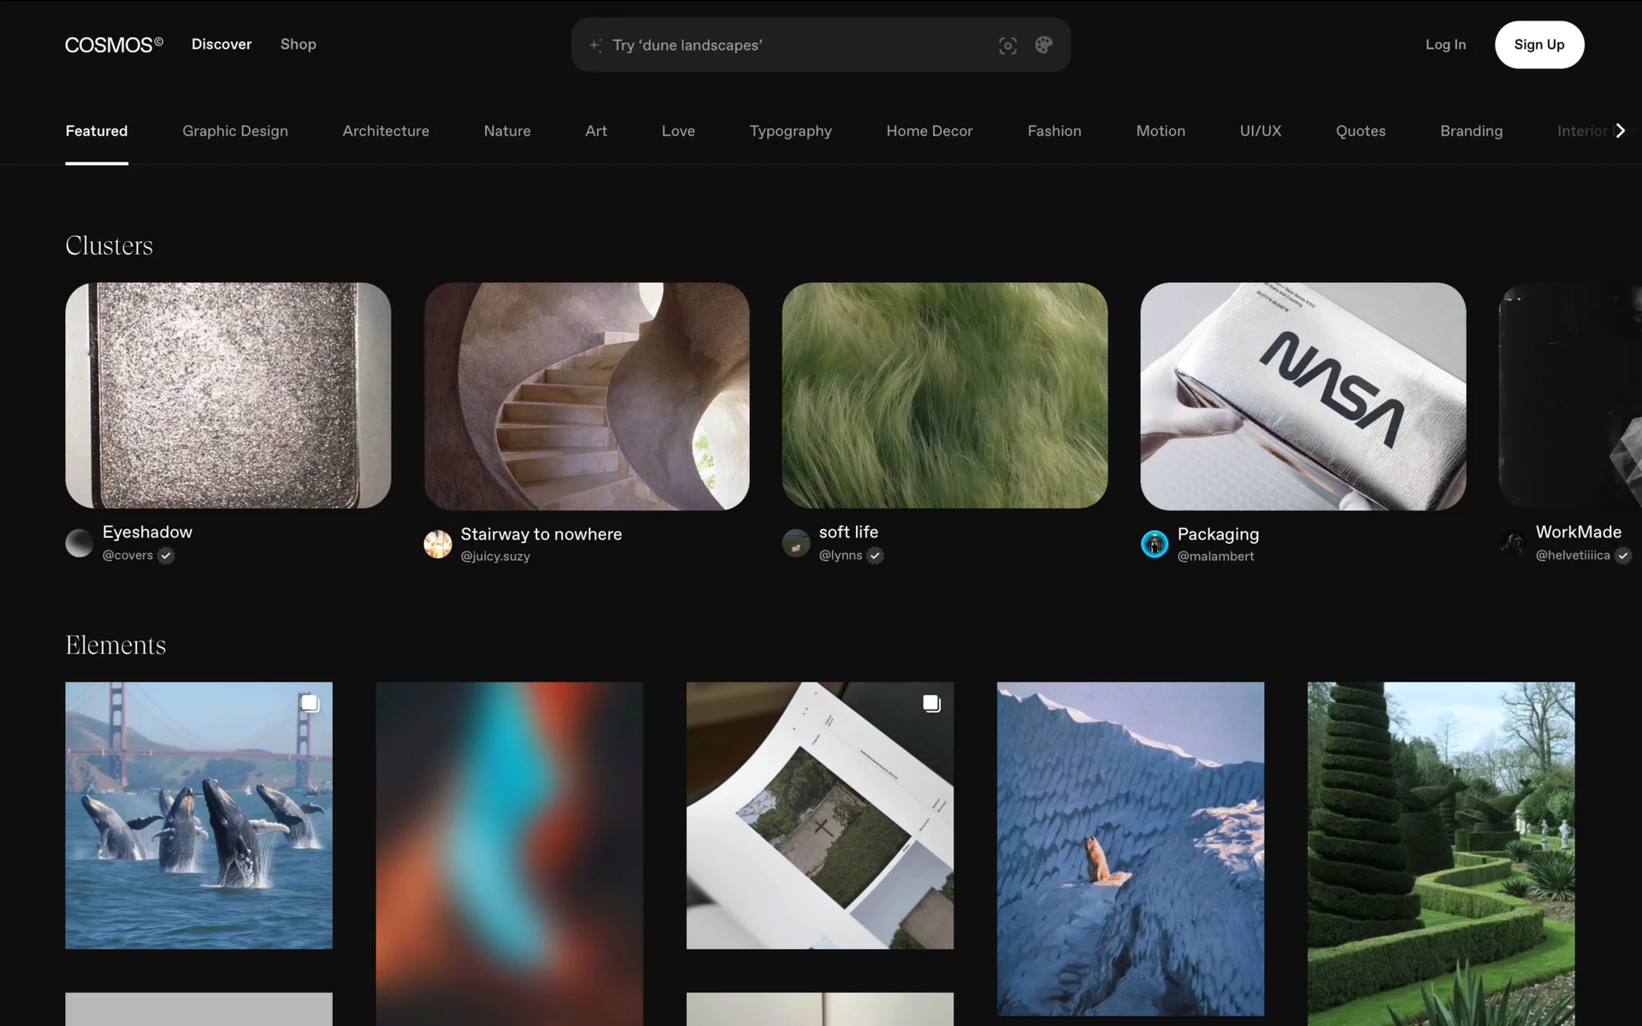Click the multi-image icon on the whales photo
This screenshot has height=1026, width=1642.
pyautogui.click(x=310, y=704)
